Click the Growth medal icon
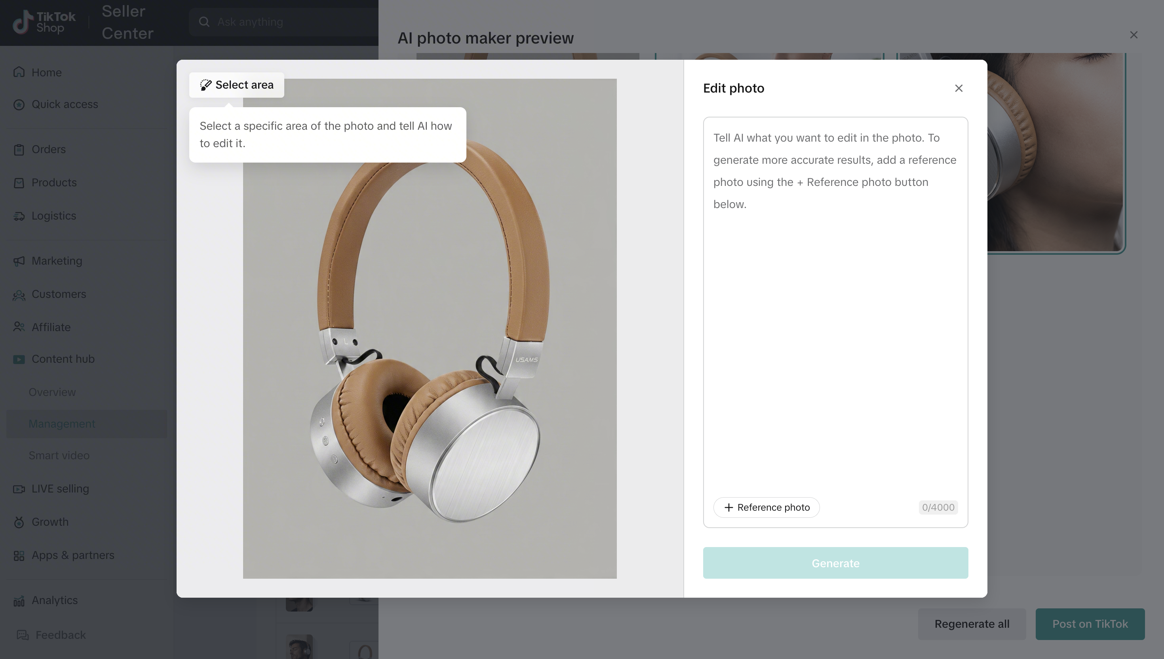 pyautogui.click(x=19, y=522)
